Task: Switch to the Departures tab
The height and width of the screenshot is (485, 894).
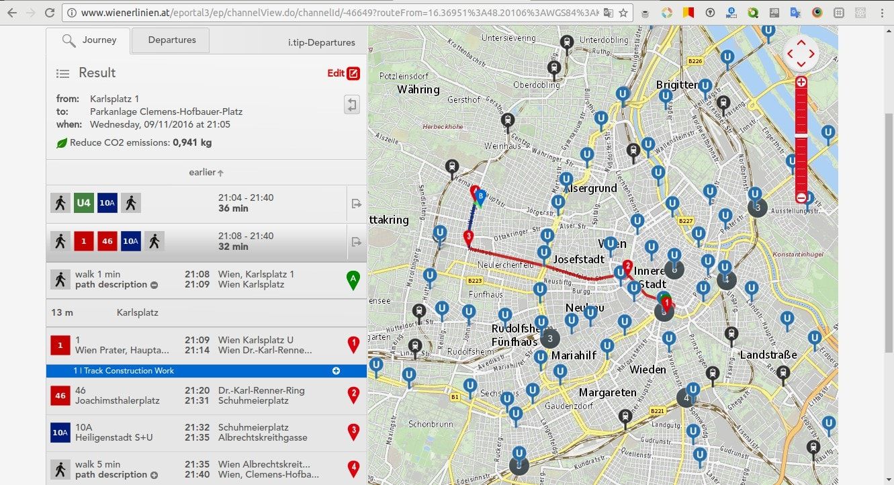Action: pyautogui.click(x=171, y=40)
